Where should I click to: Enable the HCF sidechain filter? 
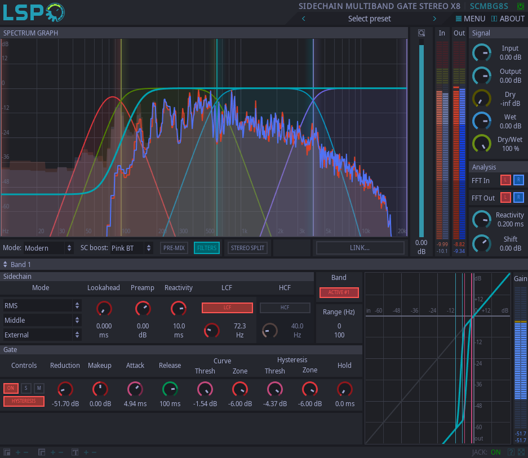tap(285, 308)
